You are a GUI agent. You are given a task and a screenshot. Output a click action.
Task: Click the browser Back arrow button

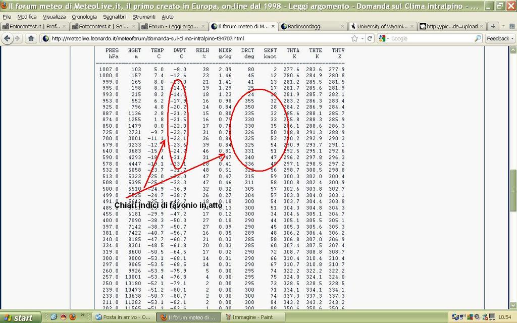click(8, 38)
